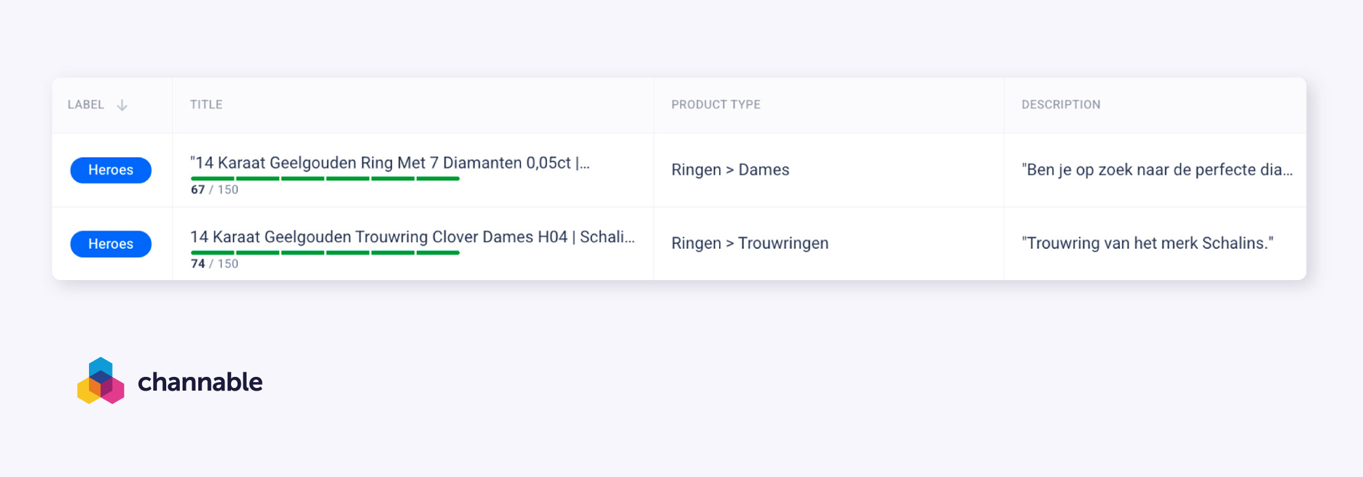This screenshot has height=477, width=1363.
Task: Click the Heroes label in second row
Action: point(111,244)
